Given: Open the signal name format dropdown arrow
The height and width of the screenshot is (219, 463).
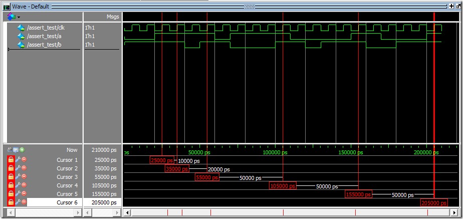Looking at the screenshot, I should tap(19, 17).
